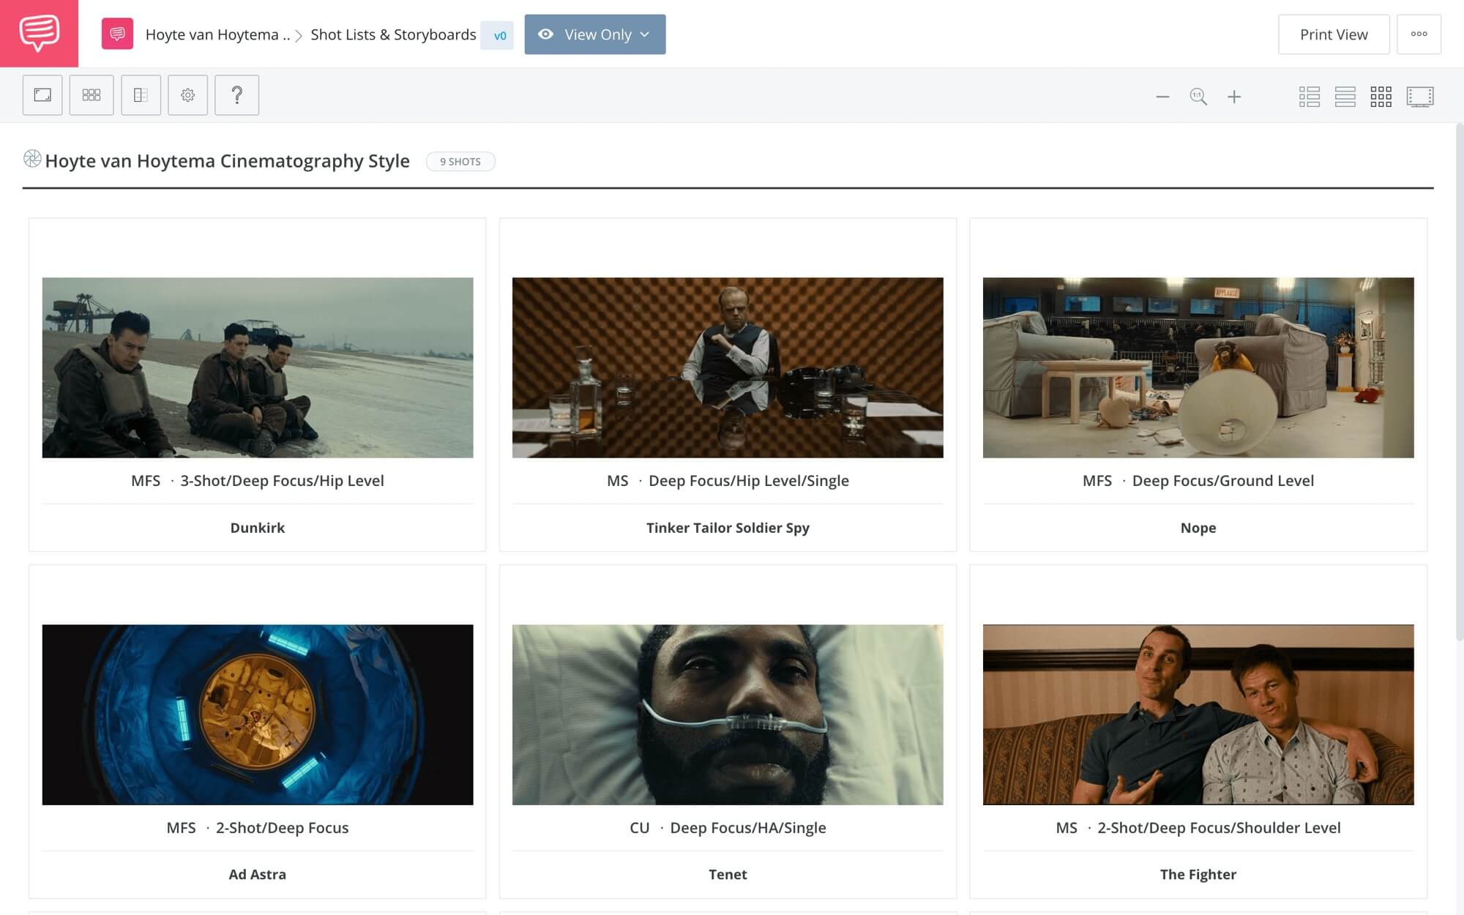The height and width of the screenshot is (915, 1464).
Task: Reset zoom with magnifier icon
Action: coord(1198,97)
